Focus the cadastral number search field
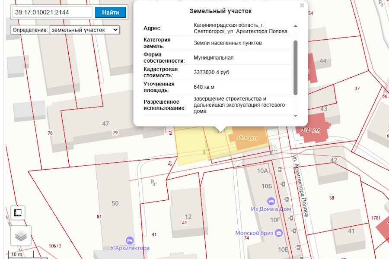Viewport: 389px width, 259px height. click(52, 13)
